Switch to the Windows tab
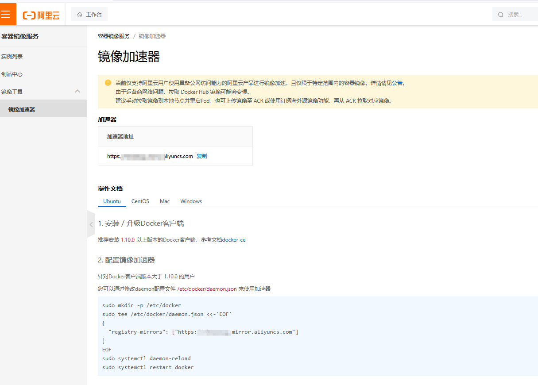 coord(191,201)
